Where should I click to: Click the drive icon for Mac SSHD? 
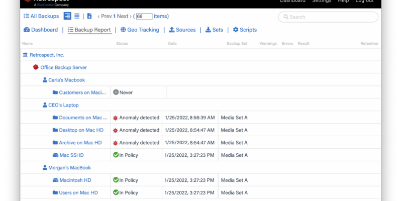[55, 155]
